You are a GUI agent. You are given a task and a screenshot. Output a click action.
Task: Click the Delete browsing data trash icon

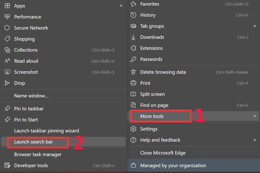pos(133,72)
